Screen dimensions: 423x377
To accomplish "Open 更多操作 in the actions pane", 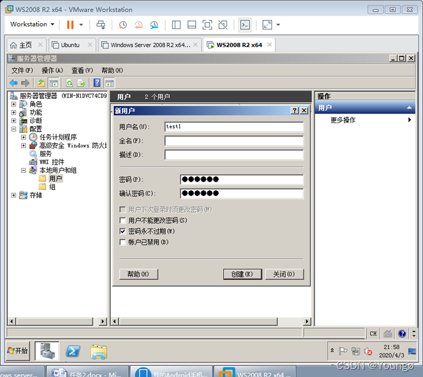I will 343,120.
